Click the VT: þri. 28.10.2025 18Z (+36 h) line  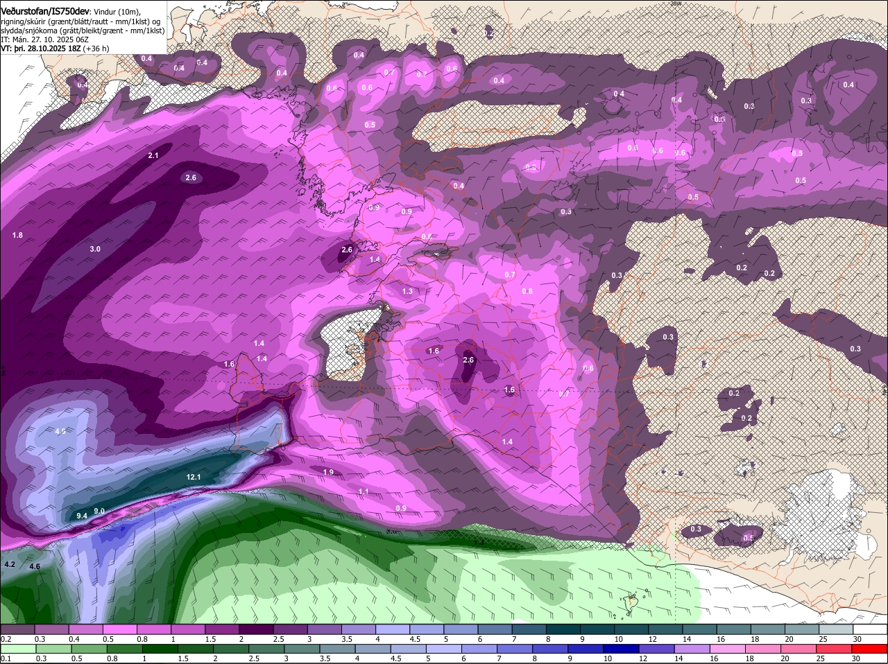coord(55,49)
